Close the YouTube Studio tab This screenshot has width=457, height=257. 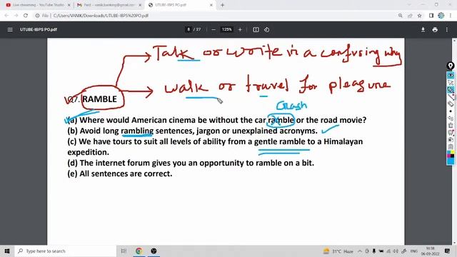coord(69,5)
